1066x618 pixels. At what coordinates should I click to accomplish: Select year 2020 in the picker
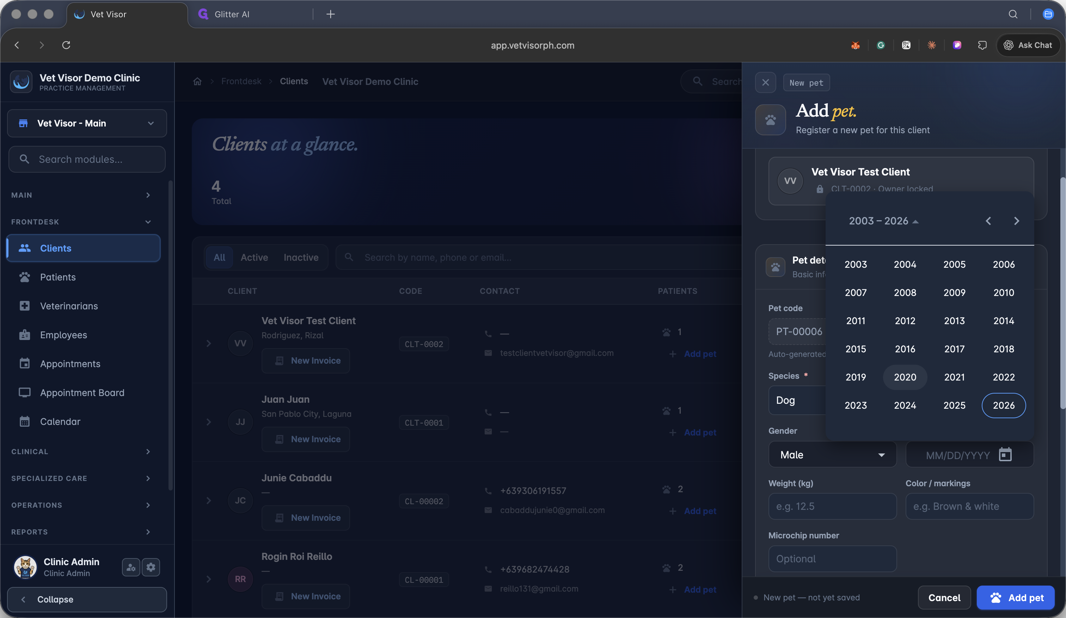905,377
